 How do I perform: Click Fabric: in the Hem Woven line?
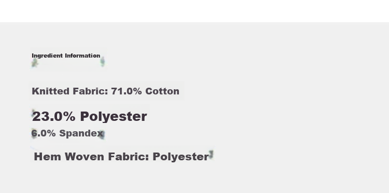(128, 157)
